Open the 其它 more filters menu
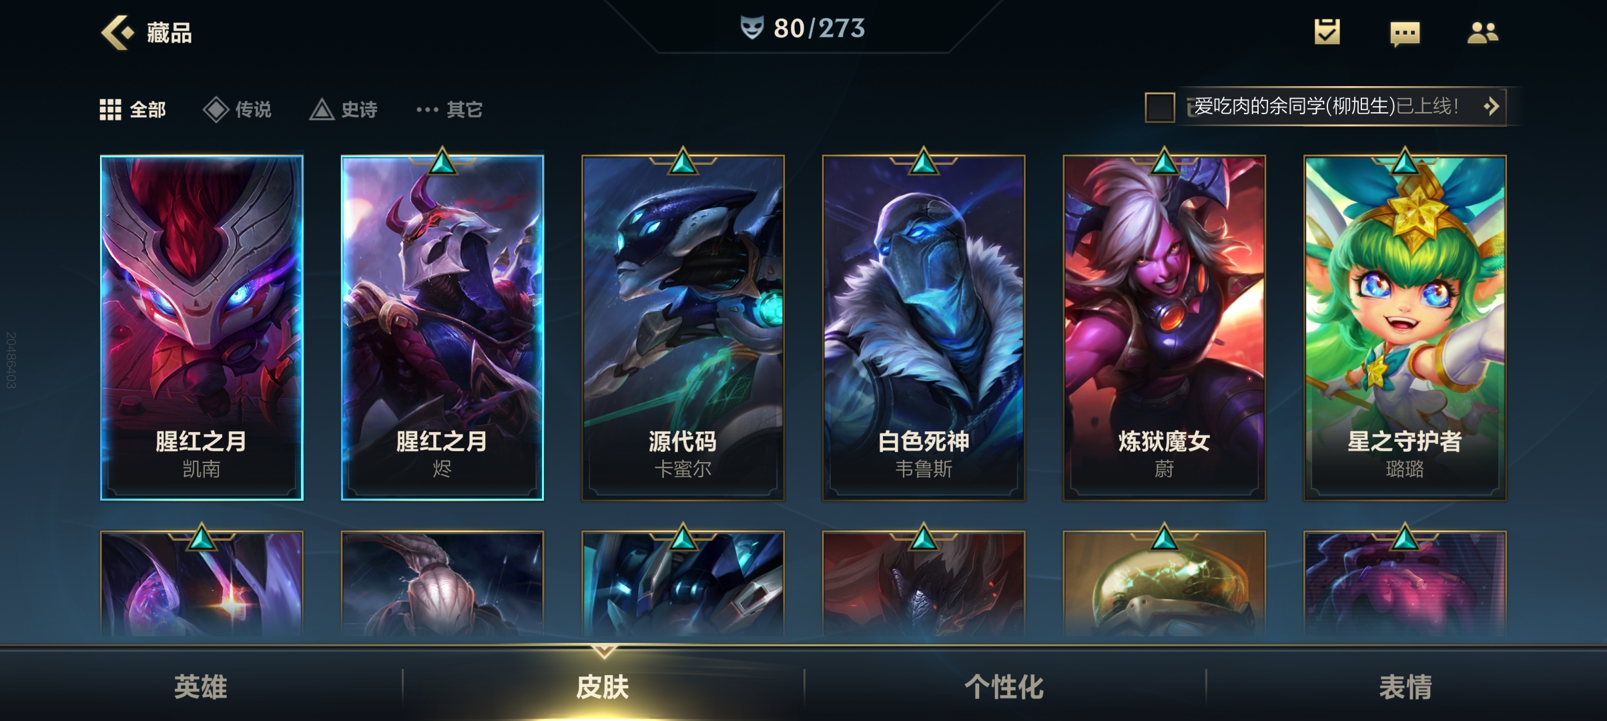 (x=448, y=109)
